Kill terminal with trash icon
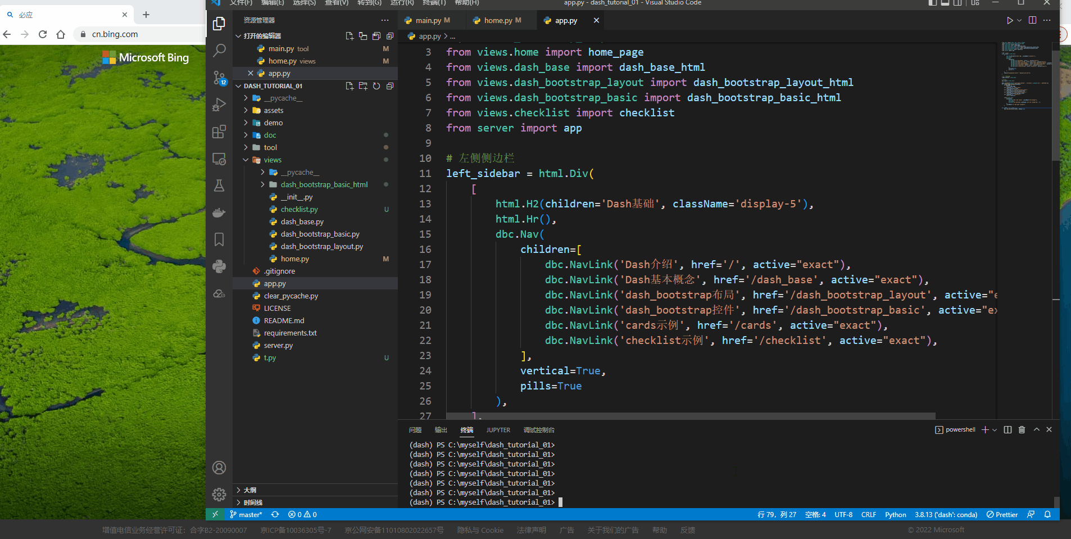Viewport: 1071px width, 539px height. 1022,430
